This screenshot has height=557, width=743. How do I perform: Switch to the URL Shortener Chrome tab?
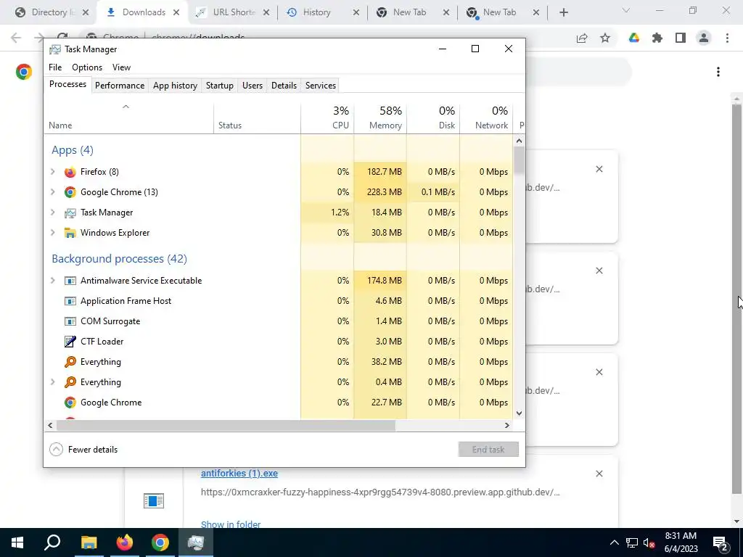coord(233,12)
